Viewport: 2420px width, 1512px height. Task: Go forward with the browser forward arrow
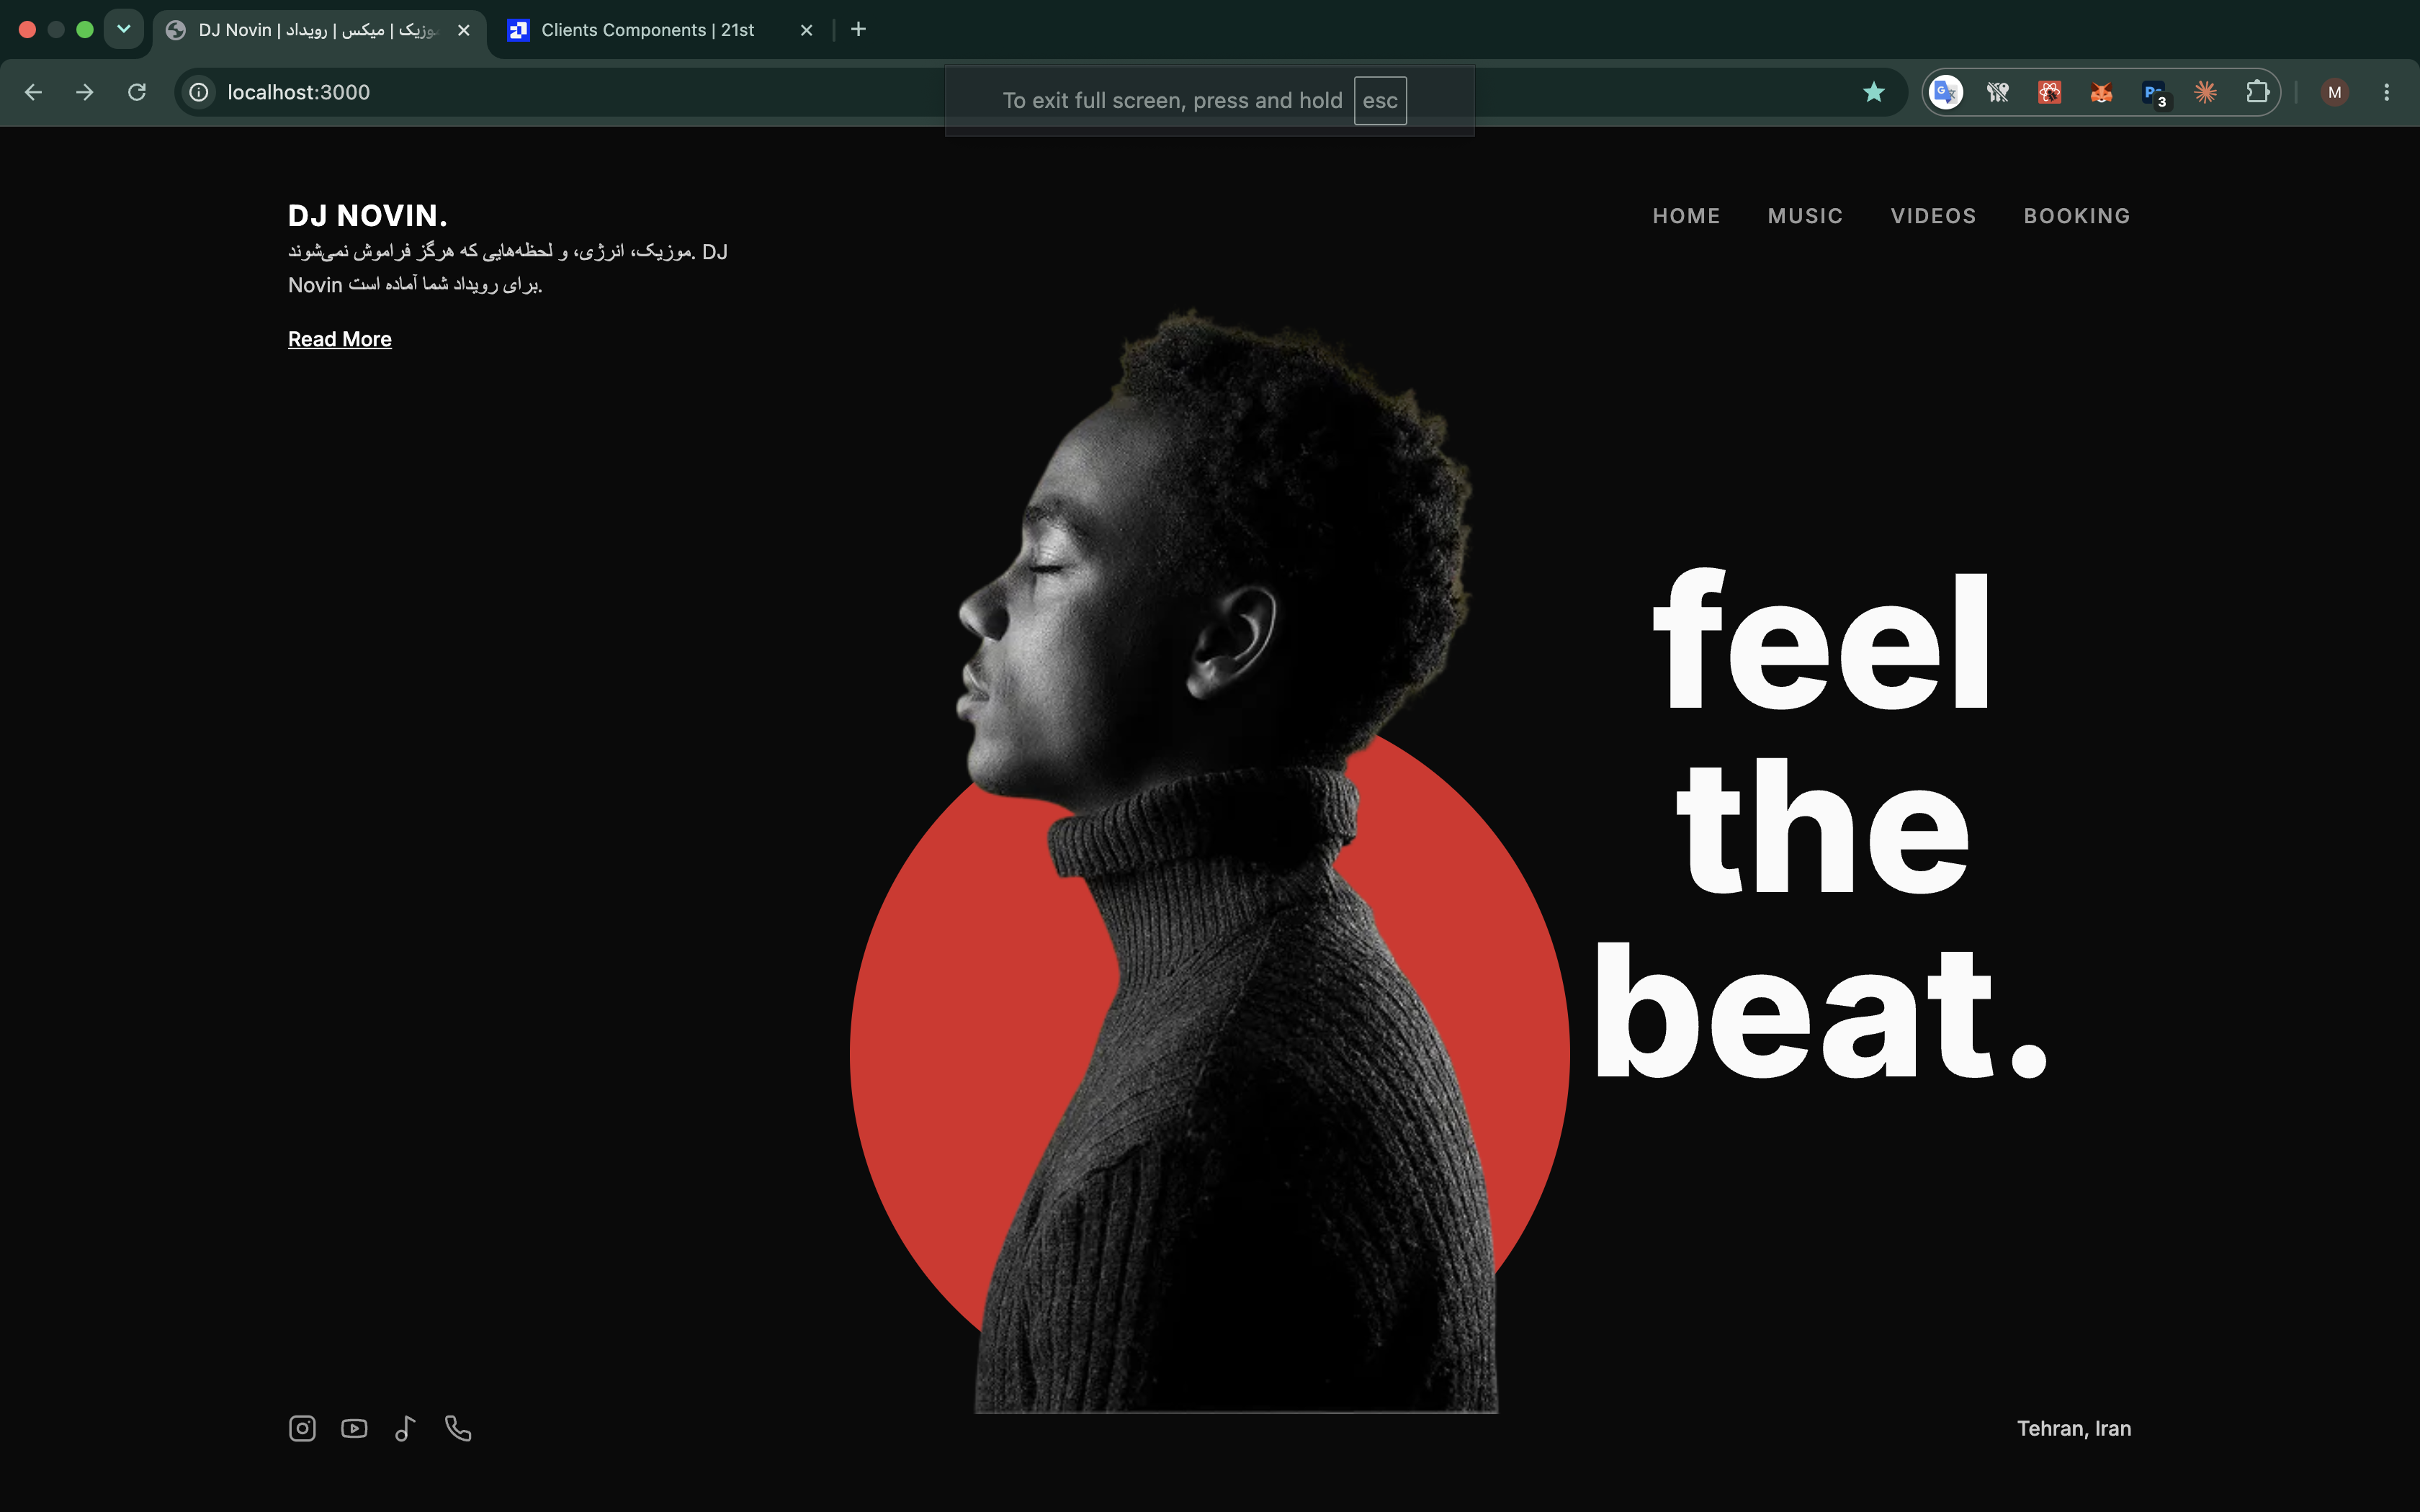click(x=85, y=92)
